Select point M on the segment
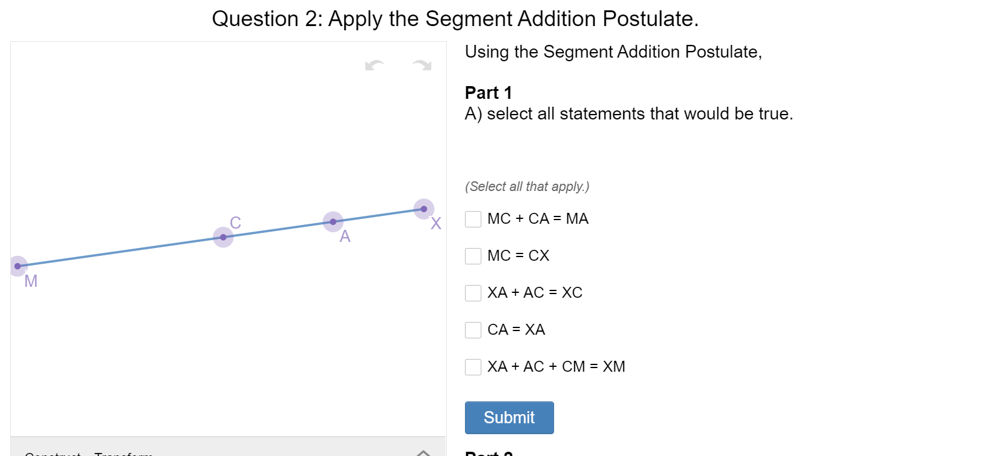The height and width of the screenshot is (456, 996). [x=18, y=266]
